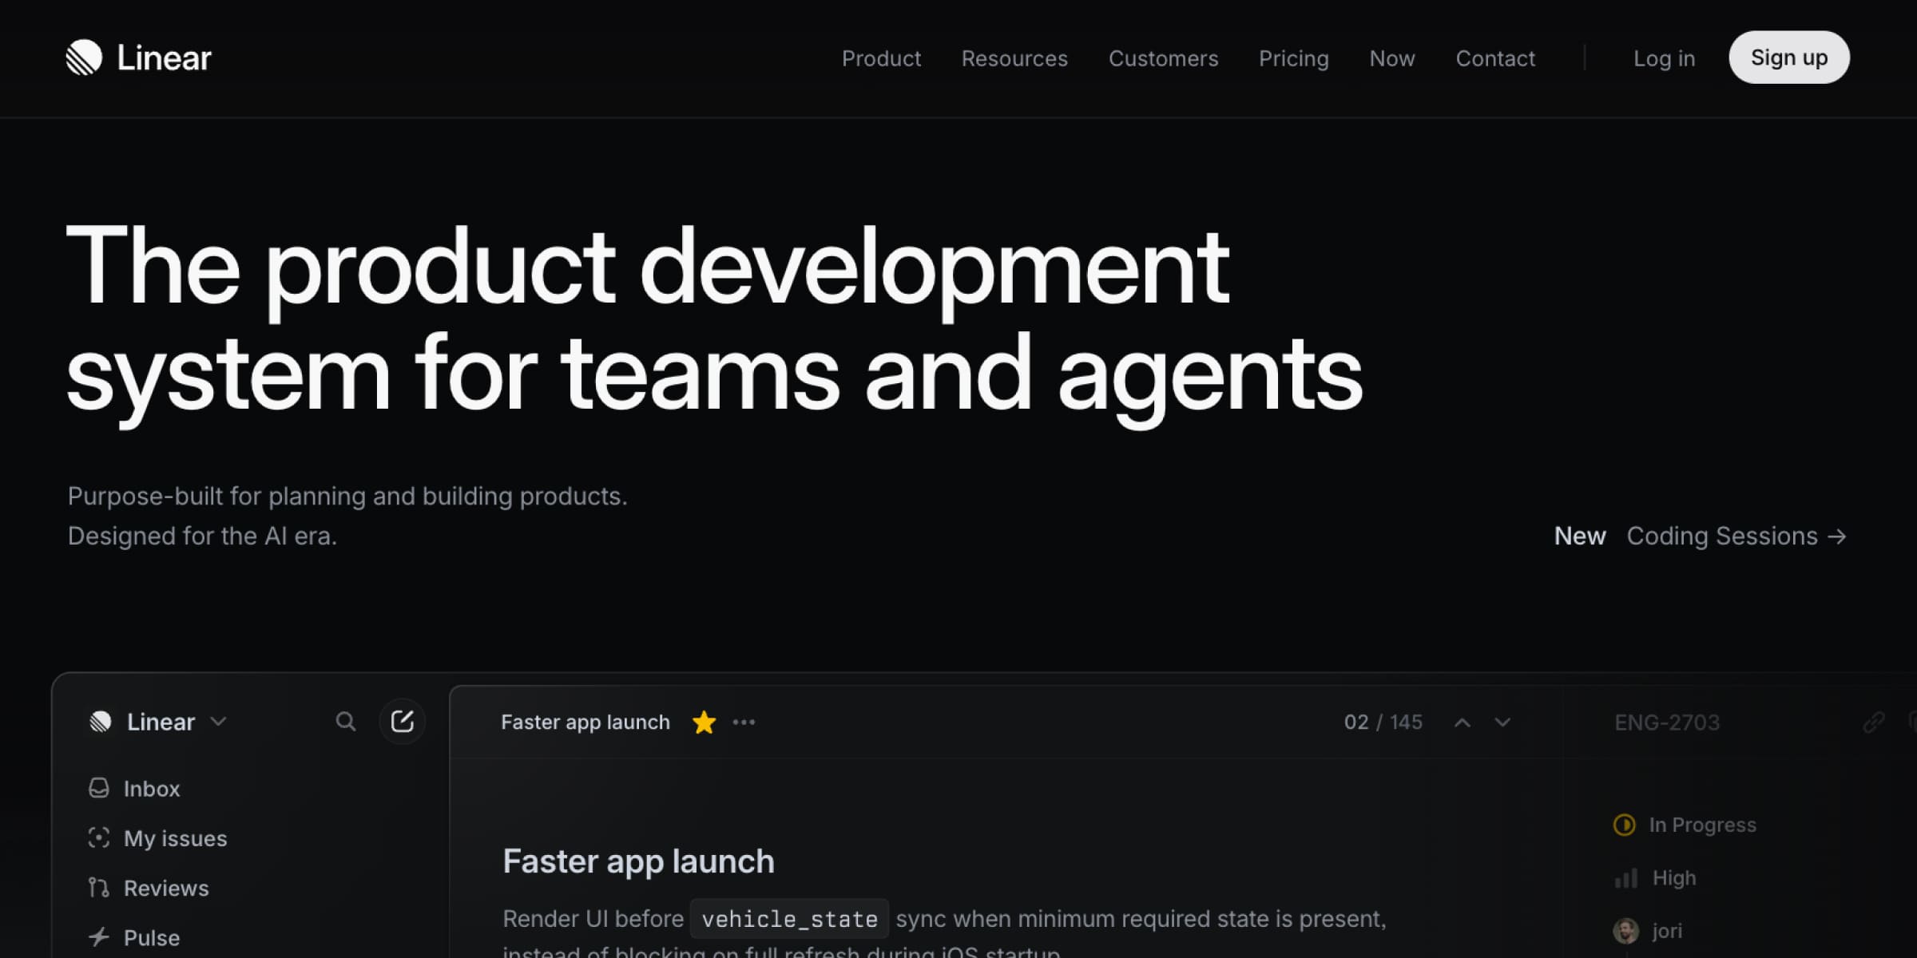Click the Log in link
Viewport: 1917px width, 958px height.
[1664, 58]
